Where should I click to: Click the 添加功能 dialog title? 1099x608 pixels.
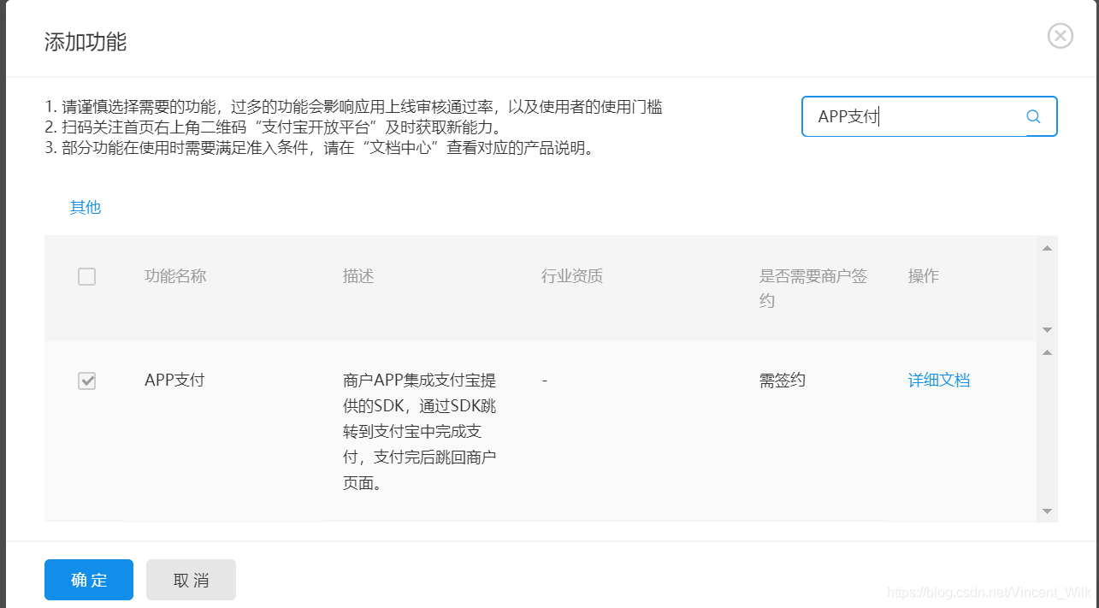(86, 42)
